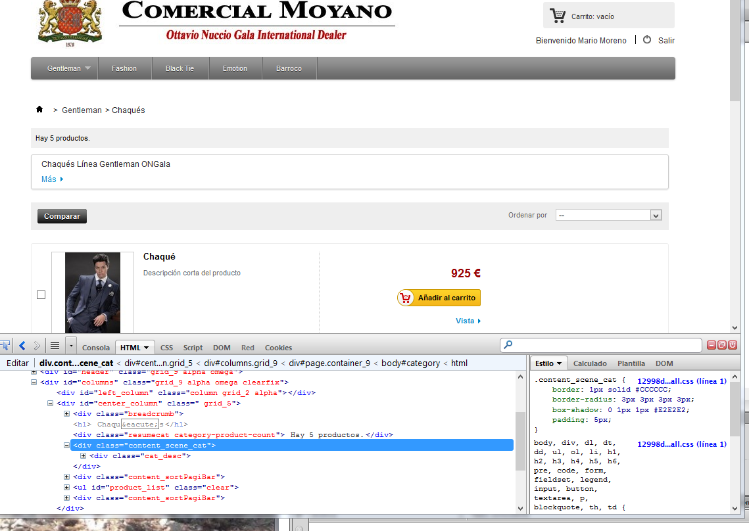Screen dimensions: 749x531
Task: Collapse the div id columns node
Action: [34, 382]
